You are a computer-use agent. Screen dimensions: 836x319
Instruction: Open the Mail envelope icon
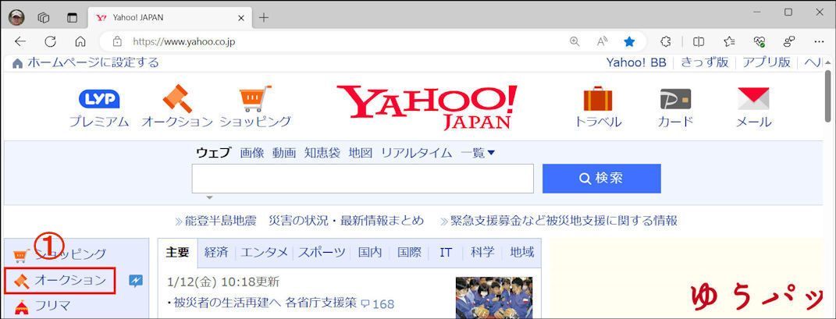click(753, 100)
